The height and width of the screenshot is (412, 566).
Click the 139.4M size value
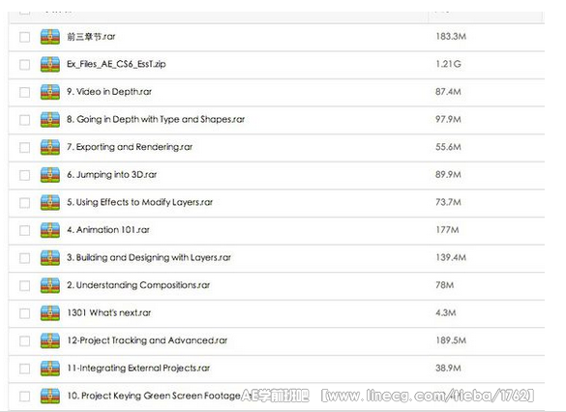(x=451, y=257)
